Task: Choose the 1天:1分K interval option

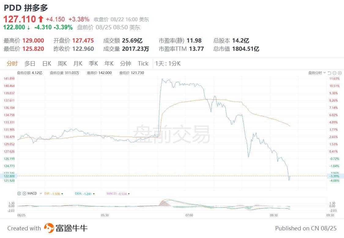Action: pos(168,63)
